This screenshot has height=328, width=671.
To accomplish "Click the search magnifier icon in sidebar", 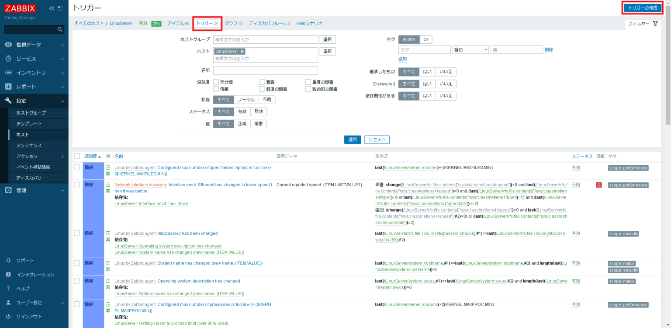I will 59,29.
